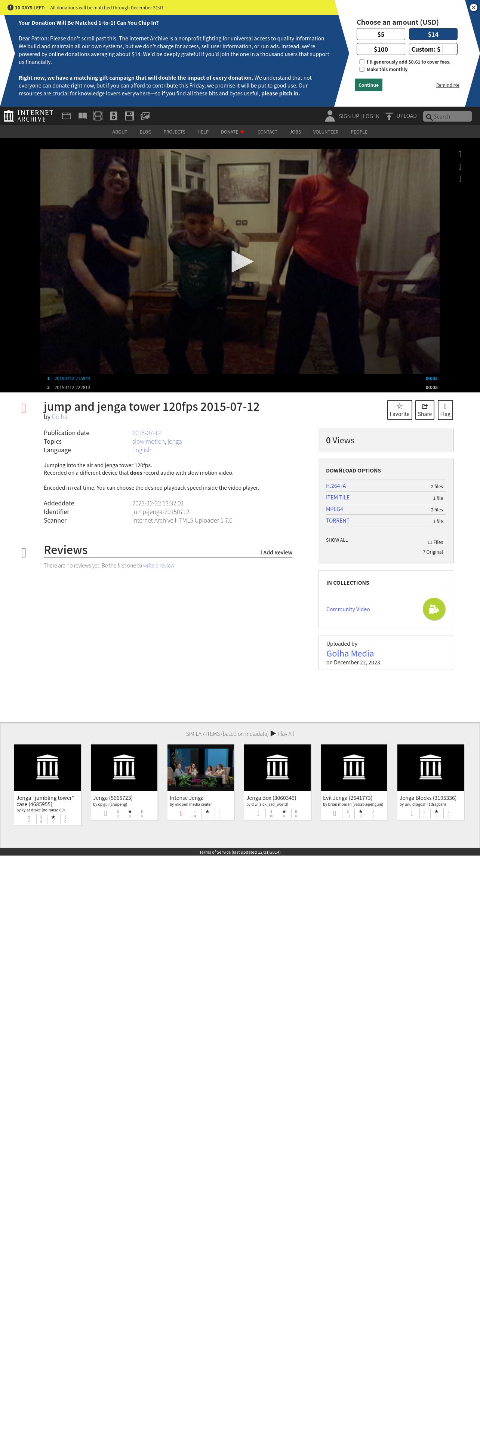480x1441 pixels.
Task: Click archive logo thumbnail of Jenga "jumbling tower" case
Action: pos(47,768)
